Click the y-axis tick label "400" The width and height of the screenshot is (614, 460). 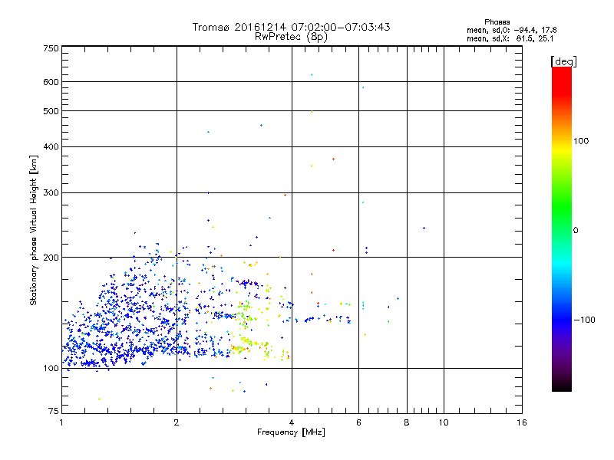[x=51, y=147]
